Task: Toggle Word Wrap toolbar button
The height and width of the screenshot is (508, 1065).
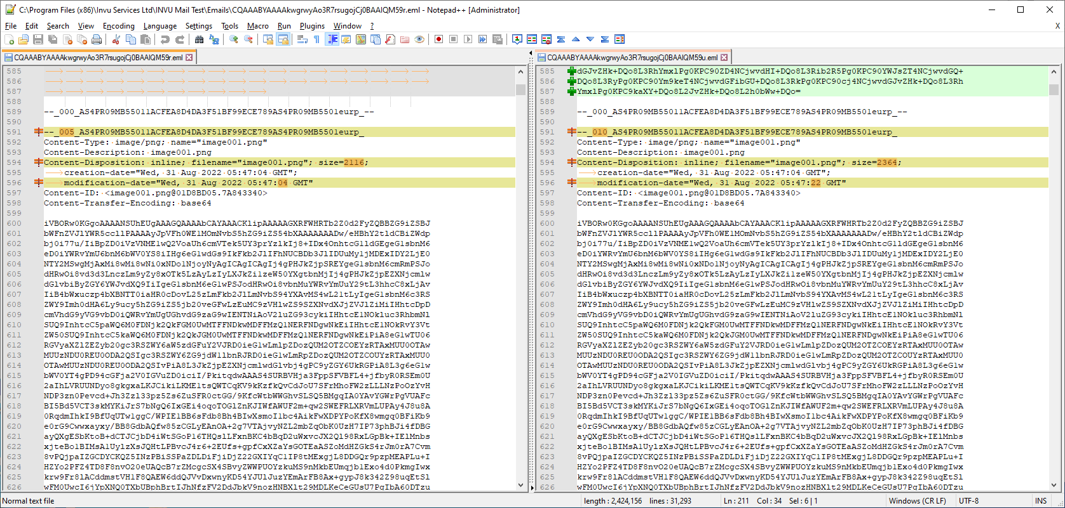Action: coord(302,39)
